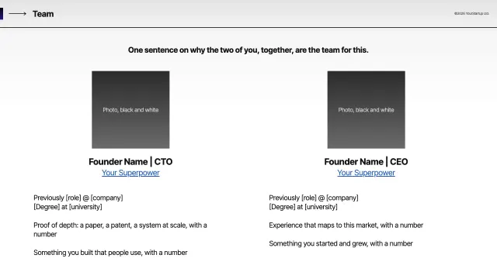
Task: Click CTO's Previously [role] @ [company] line
Action: coord(78,198)
